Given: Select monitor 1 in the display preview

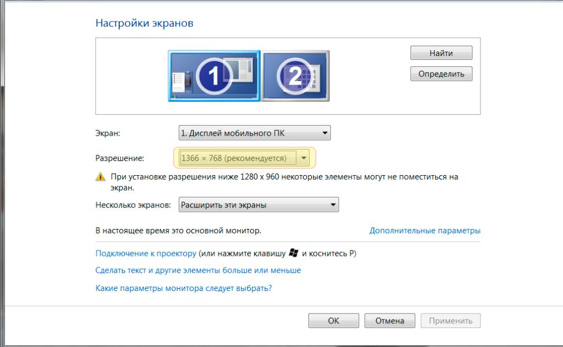Looking at the screenshot, I should 214,76.
